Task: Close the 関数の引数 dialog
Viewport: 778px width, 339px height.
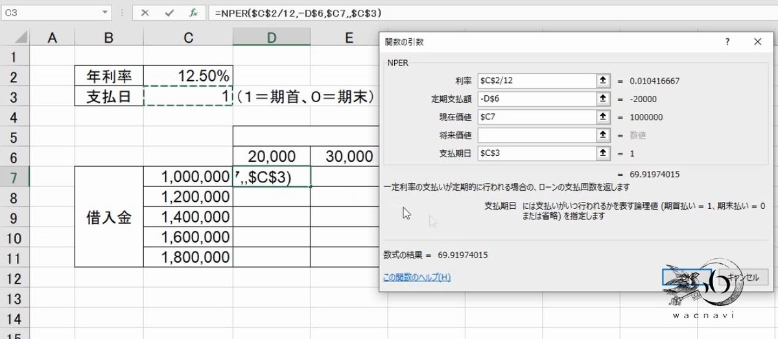Action: (757, 42)
